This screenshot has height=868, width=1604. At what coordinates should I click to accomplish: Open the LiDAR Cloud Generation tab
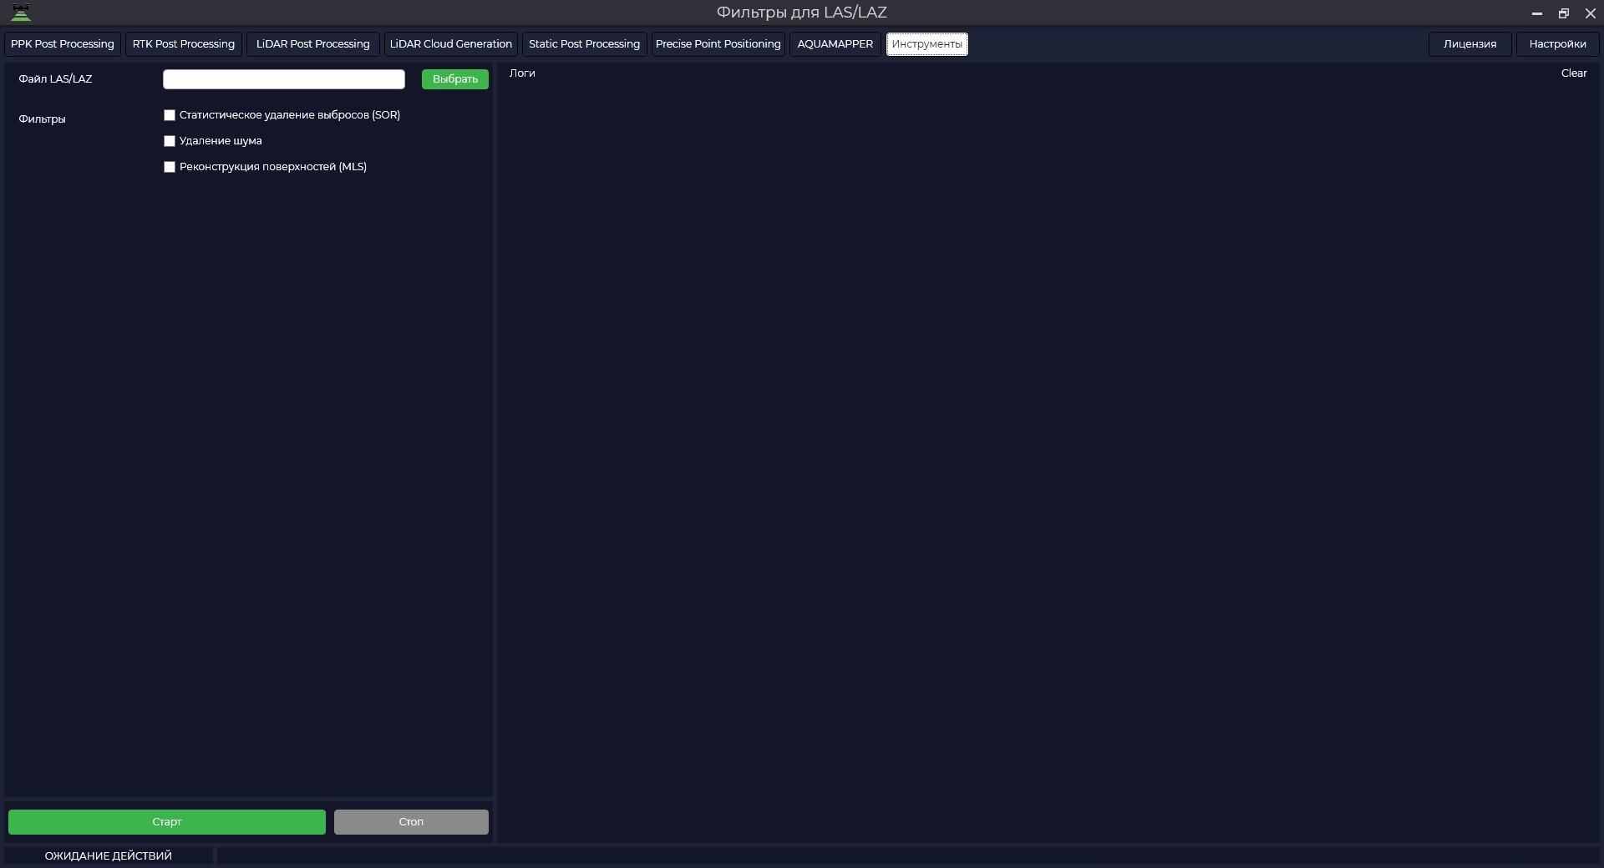[451, 44]
